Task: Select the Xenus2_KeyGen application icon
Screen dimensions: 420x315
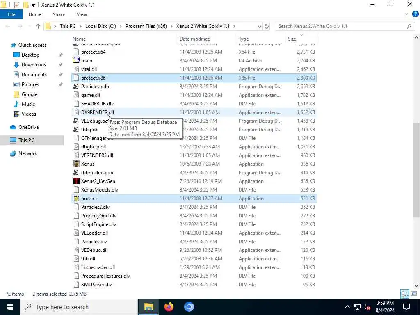Action: pos(76,181)
